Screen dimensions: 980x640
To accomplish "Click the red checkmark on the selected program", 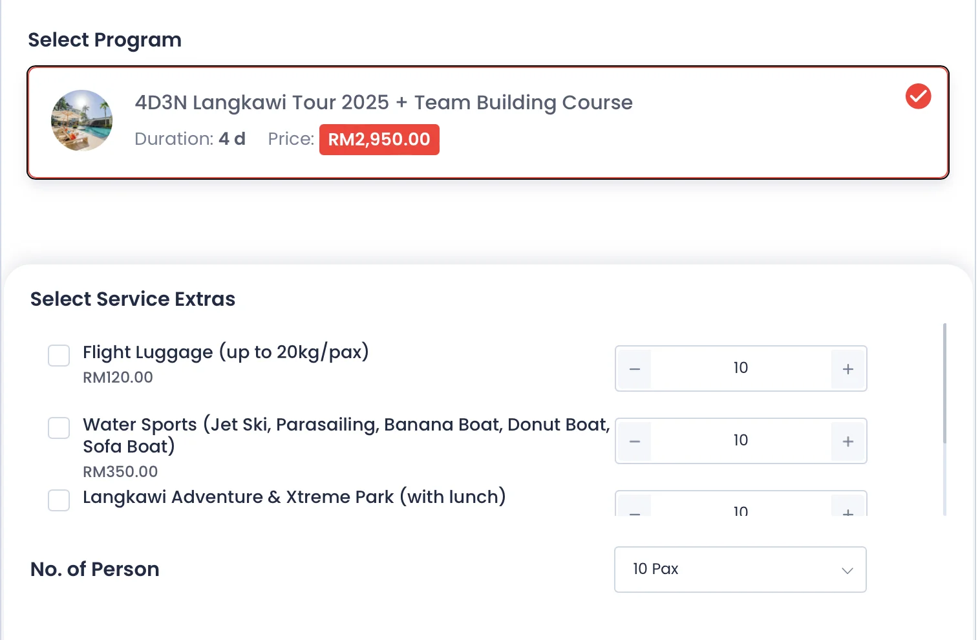I will 918,96.
